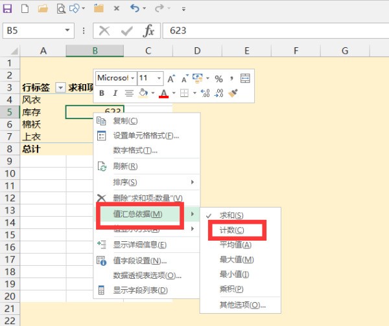Viewport: 389px width, 326px height.
Task: Toggle Bold in the mini toolbar
Action: [x=102, y=93]
